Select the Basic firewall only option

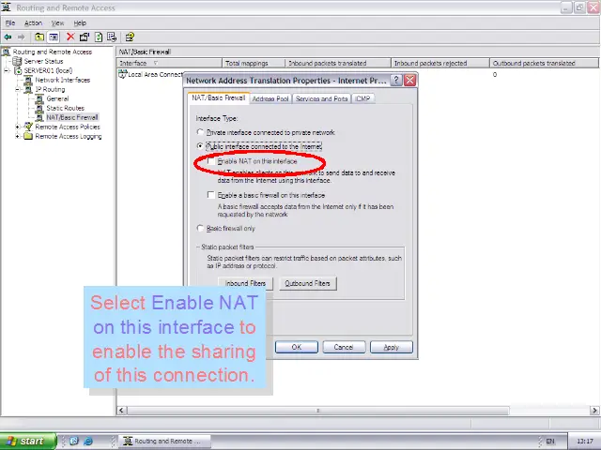[x=200, y=229]
